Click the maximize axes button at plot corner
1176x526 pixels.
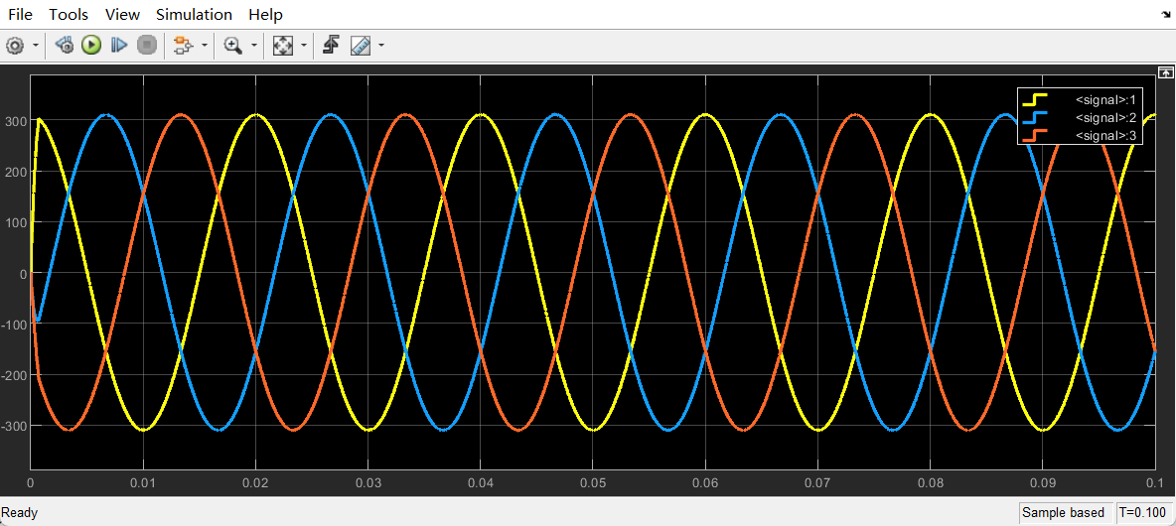(x=1166, y=72)
